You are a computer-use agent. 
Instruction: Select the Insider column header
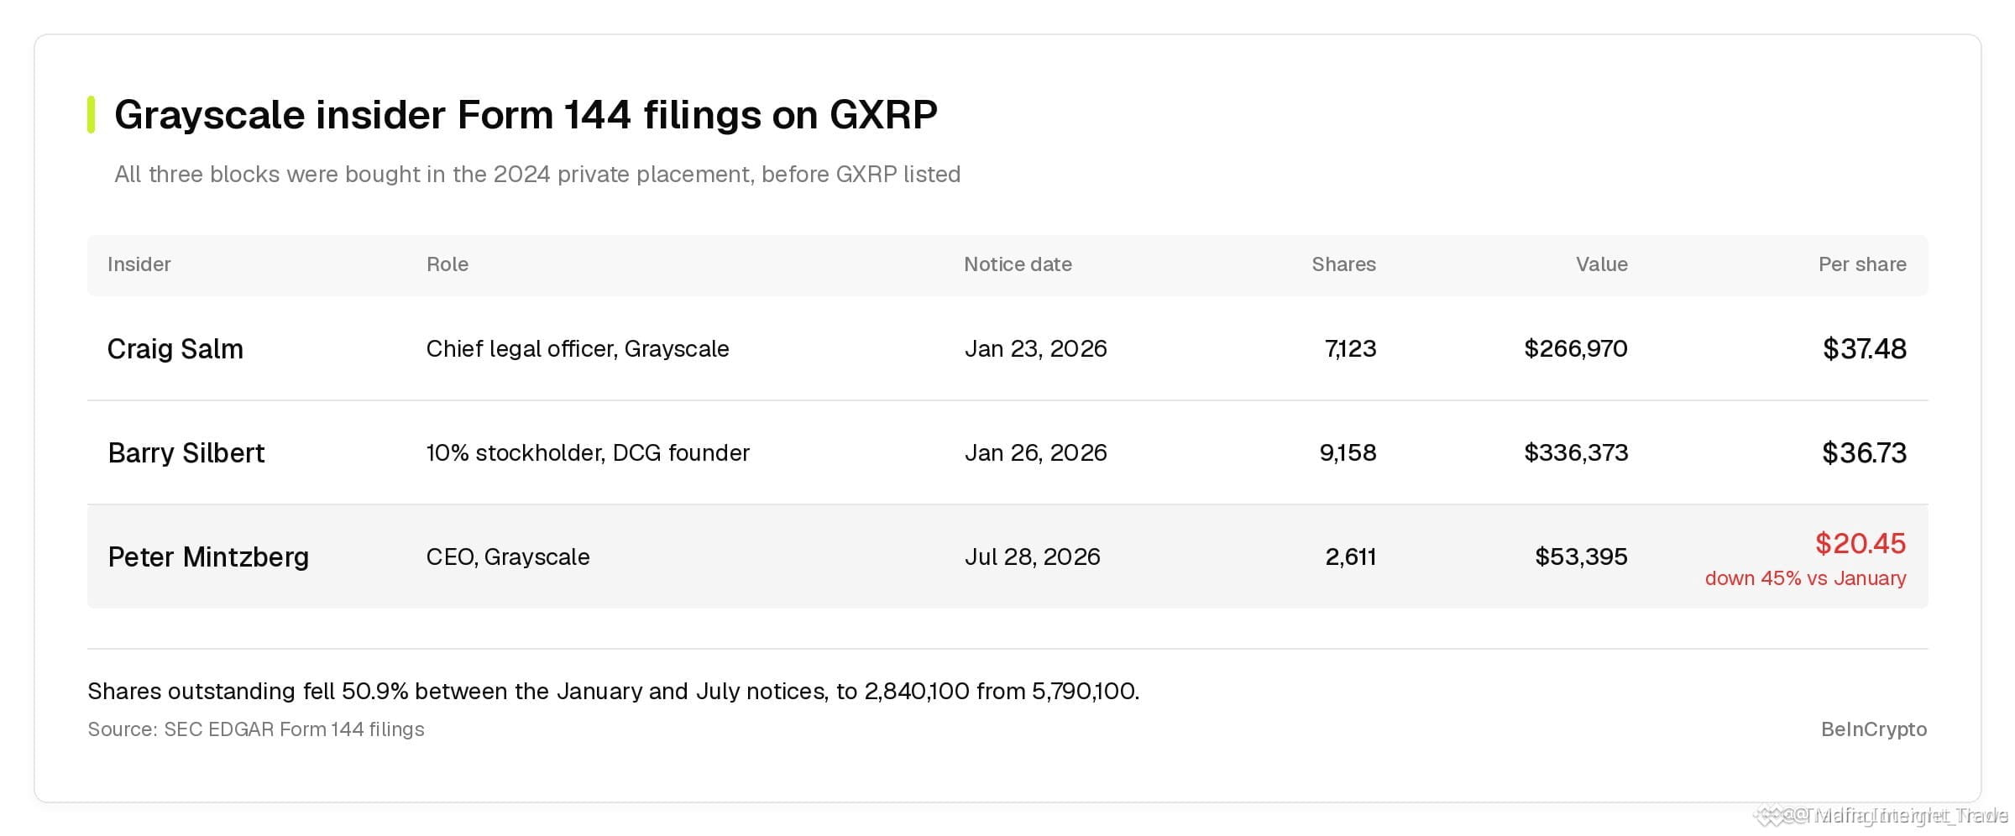coord(139,264)
